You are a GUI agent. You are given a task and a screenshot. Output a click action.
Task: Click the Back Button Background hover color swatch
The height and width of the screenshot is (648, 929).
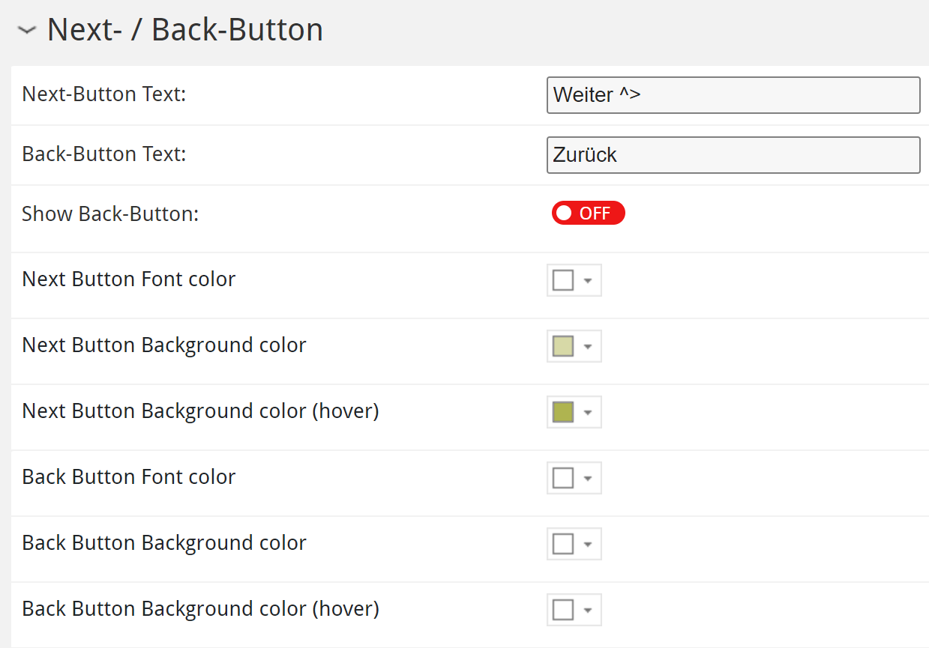point(563,610)
